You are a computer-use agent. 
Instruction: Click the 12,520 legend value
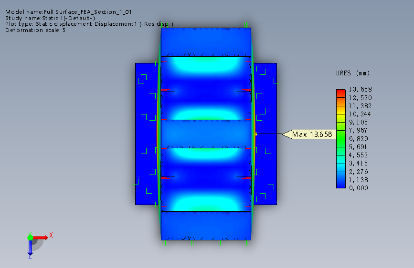360,98
